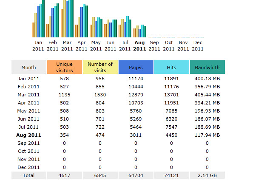
Task: Click number of visits value 1530
Action: pyautogui.click(x=100, y=95)
